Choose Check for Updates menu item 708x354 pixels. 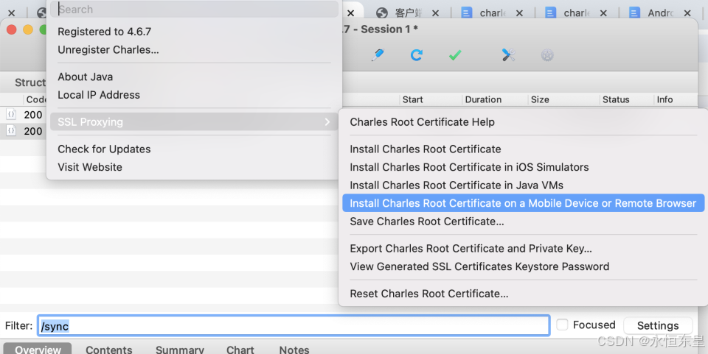(x=104, y=149)
